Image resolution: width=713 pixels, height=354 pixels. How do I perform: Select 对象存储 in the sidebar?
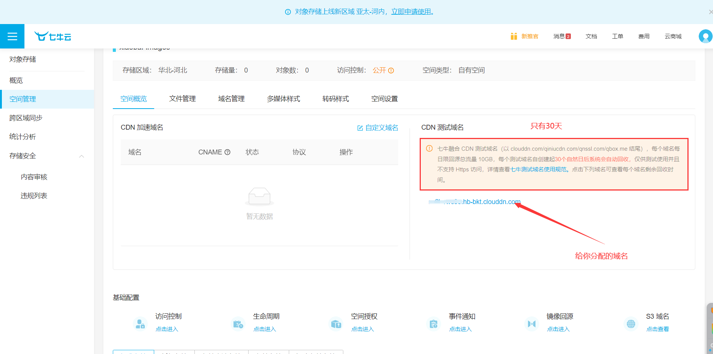pos(23,59)
